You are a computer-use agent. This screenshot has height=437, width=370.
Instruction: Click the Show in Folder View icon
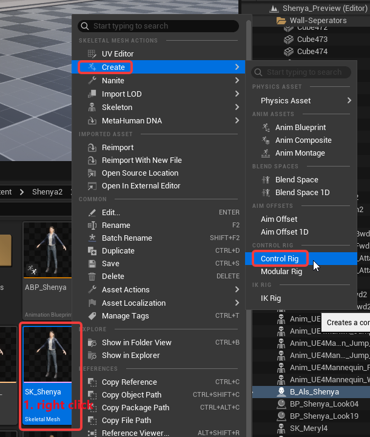(92, 343)
